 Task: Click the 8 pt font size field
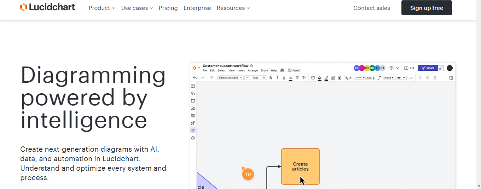click(255, 78)
